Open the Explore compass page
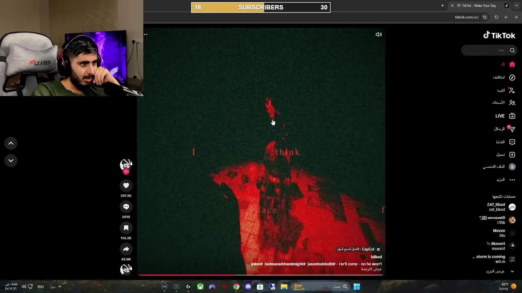Viewport: 522px width, 293px height. 504,77
